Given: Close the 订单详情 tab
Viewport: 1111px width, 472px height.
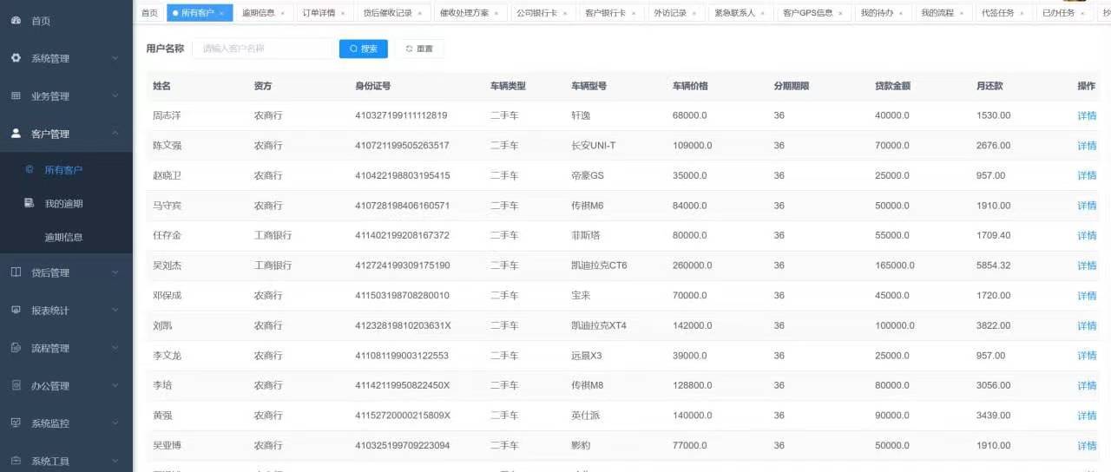Looking at the screenshot, I should coord(343,13).
